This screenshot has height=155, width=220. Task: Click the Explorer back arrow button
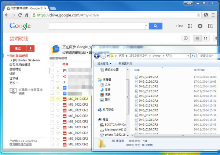click(97, 56)
